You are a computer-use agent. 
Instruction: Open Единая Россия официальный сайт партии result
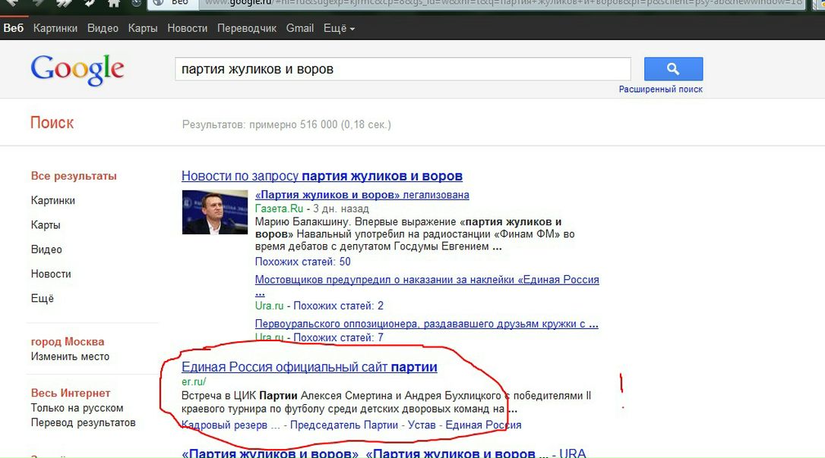(309, 367)
